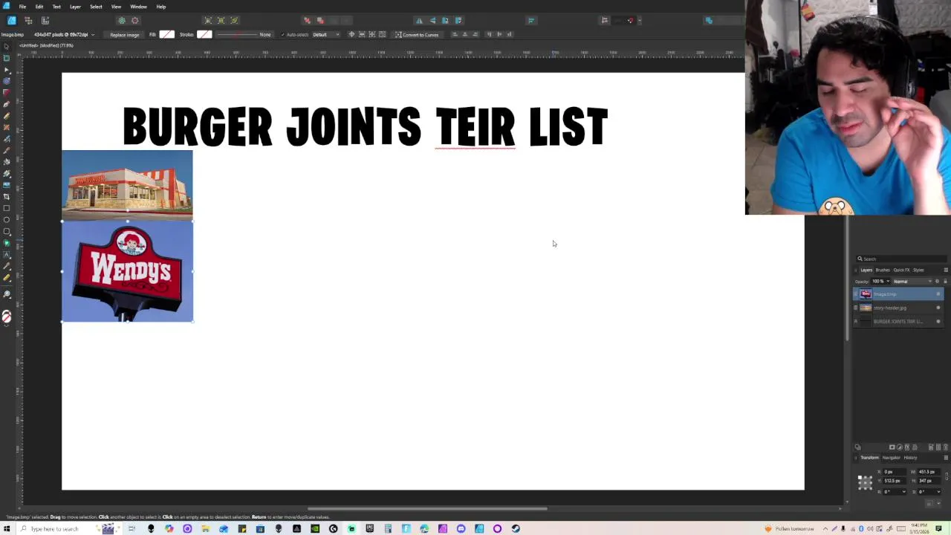Select the Node tool
This screenshot has height=535, width=951.
pos(7,70)
